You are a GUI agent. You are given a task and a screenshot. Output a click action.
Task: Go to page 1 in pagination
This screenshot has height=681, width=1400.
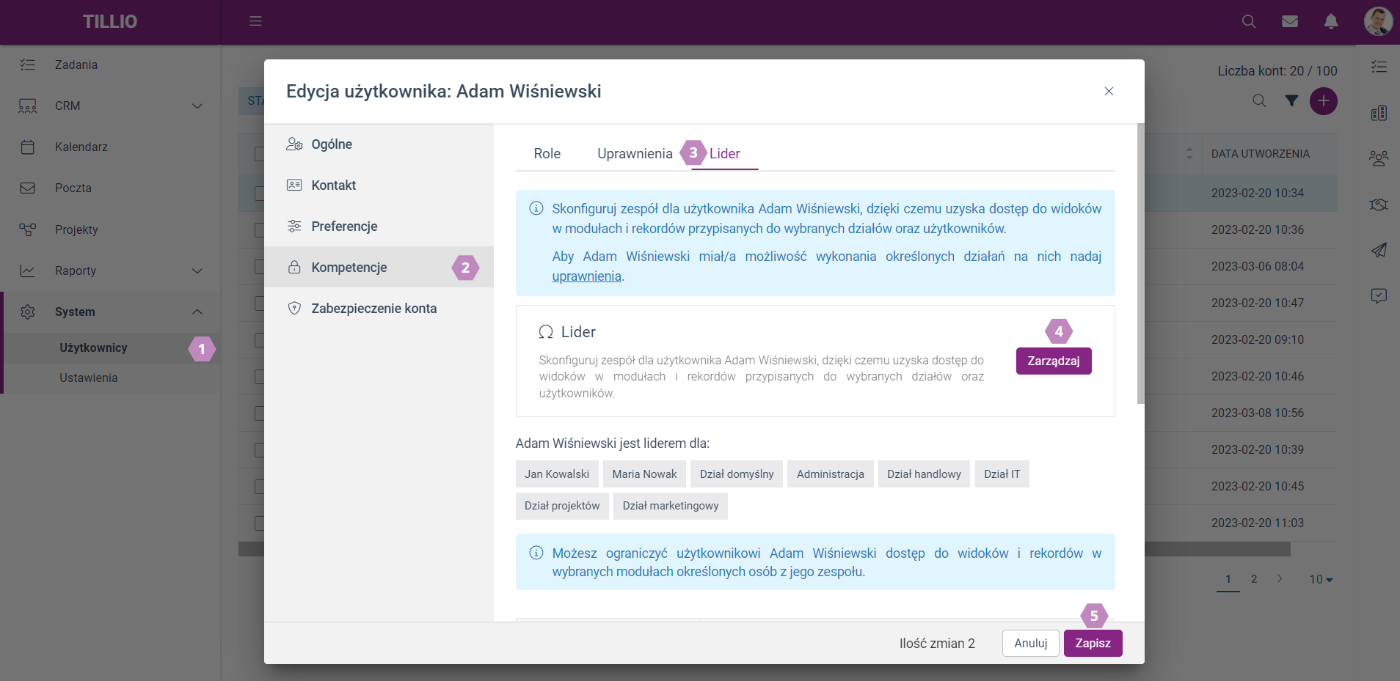pos(1228,578)
